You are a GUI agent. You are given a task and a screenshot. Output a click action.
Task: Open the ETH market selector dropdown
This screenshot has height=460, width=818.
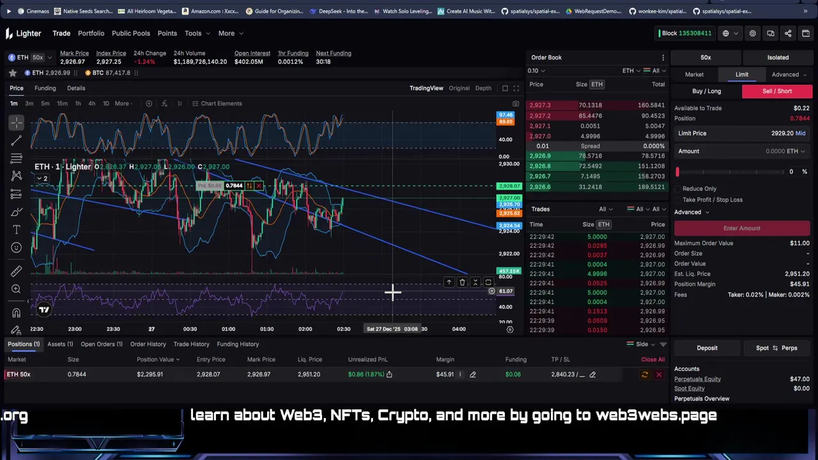coord(31,57)
